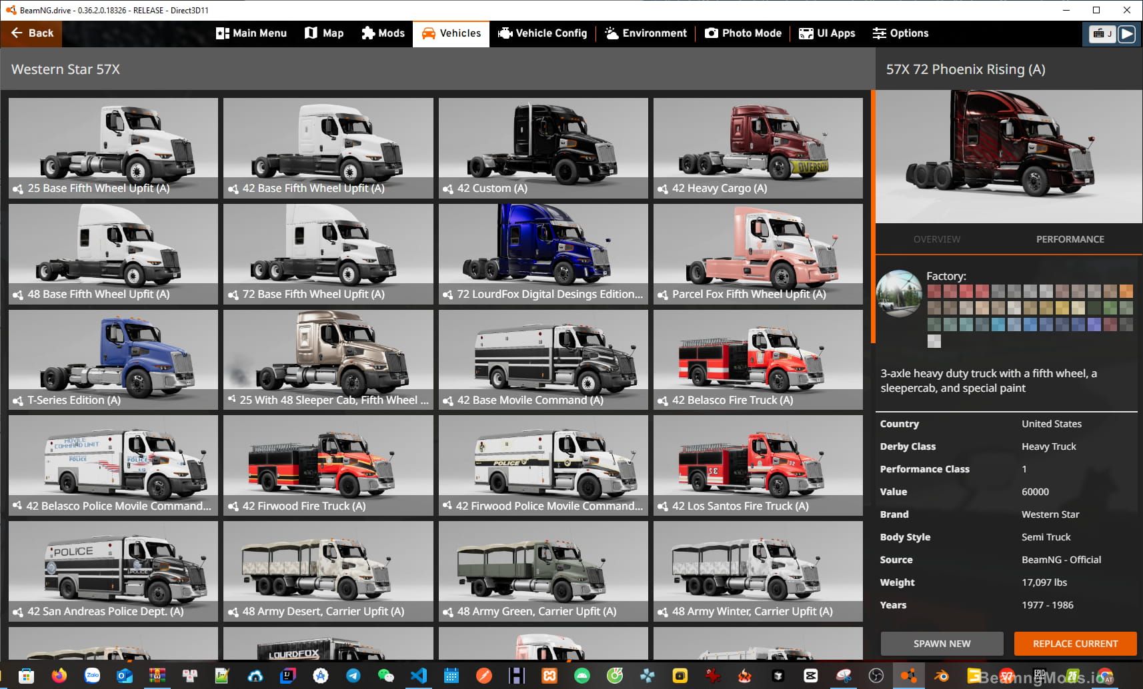The image size is (1143, 689).
Task: Choose the 42 Heavy Cargo (A) config
Action: (758, 148)
